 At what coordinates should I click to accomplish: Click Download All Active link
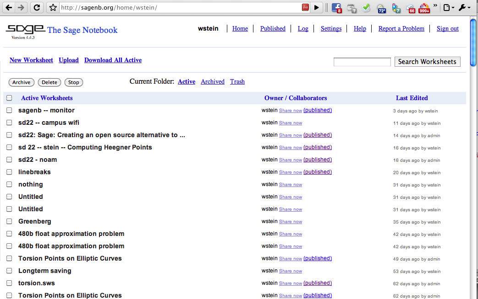[x=113, y=60]
